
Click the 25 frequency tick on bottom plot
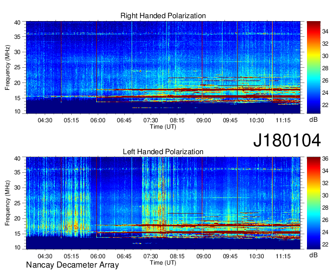coord(17,203)
